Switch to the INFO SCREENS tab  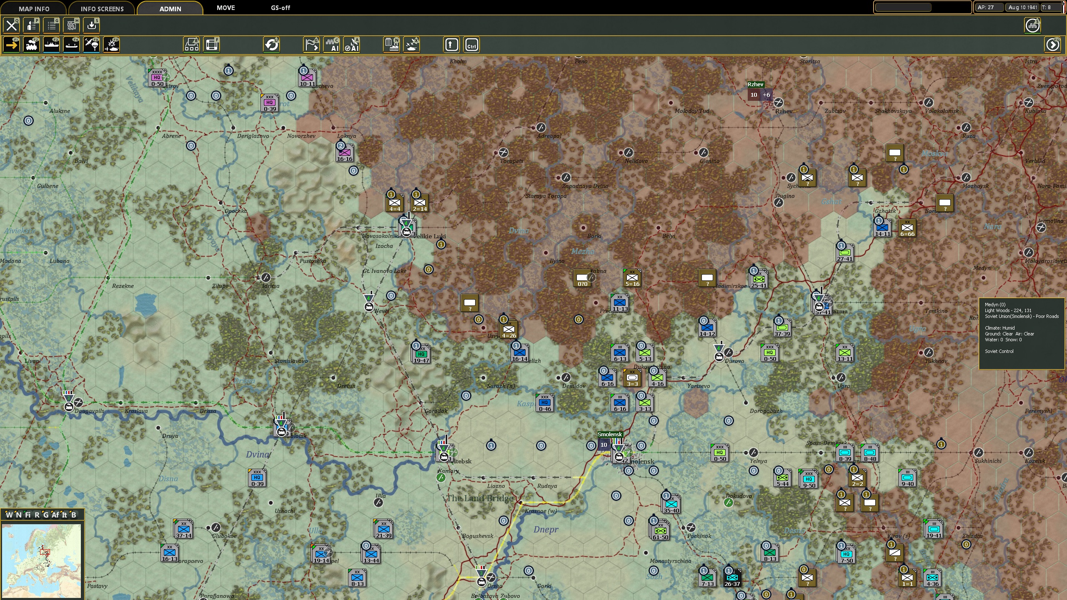pos(102,8)
